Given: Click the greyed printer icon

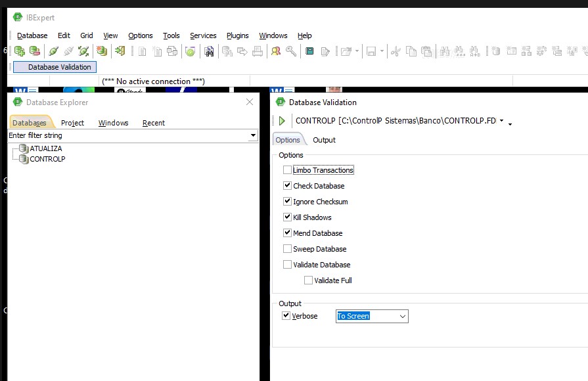Looking at the screenshot, I should pos(258,51).
